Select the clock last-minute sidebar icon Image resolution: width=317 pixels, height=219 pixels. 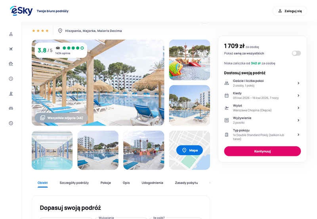tap(11, 78)
